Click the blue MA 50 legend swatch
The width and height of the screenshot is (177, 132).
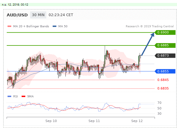click(x=55, y=26)
